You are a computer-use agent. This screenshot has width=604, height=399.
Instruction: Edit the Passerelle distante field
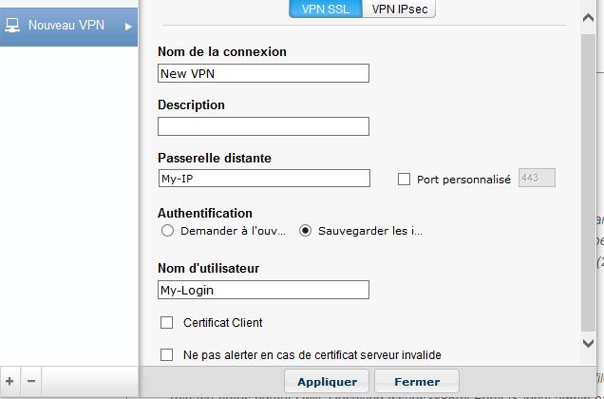pyautogui.click(x=263, y=179)
